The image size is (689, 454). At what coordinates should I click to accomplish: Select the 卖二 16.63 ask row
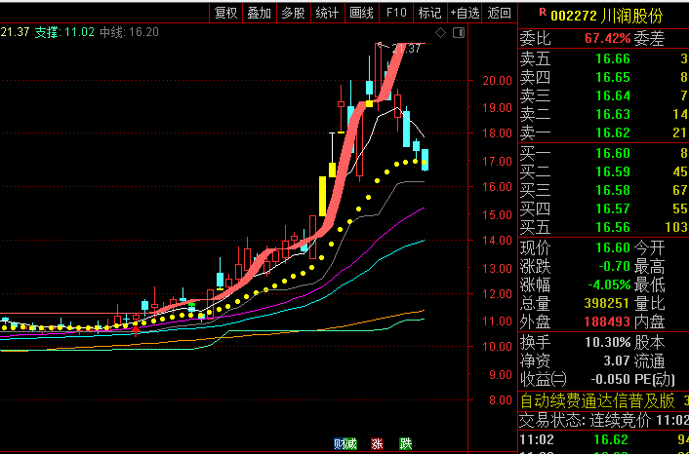pos(604,115)
